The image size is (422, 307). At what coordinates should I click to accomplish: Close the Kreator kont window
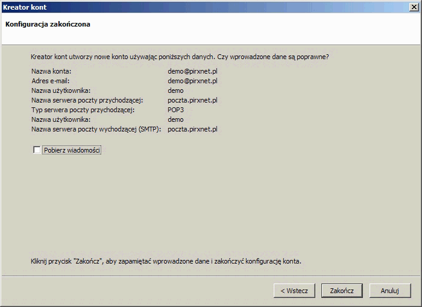(413, 7)
